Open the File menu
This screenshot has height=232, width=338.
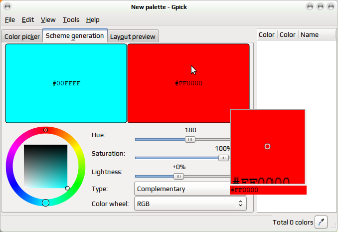(x=9, y=20)
